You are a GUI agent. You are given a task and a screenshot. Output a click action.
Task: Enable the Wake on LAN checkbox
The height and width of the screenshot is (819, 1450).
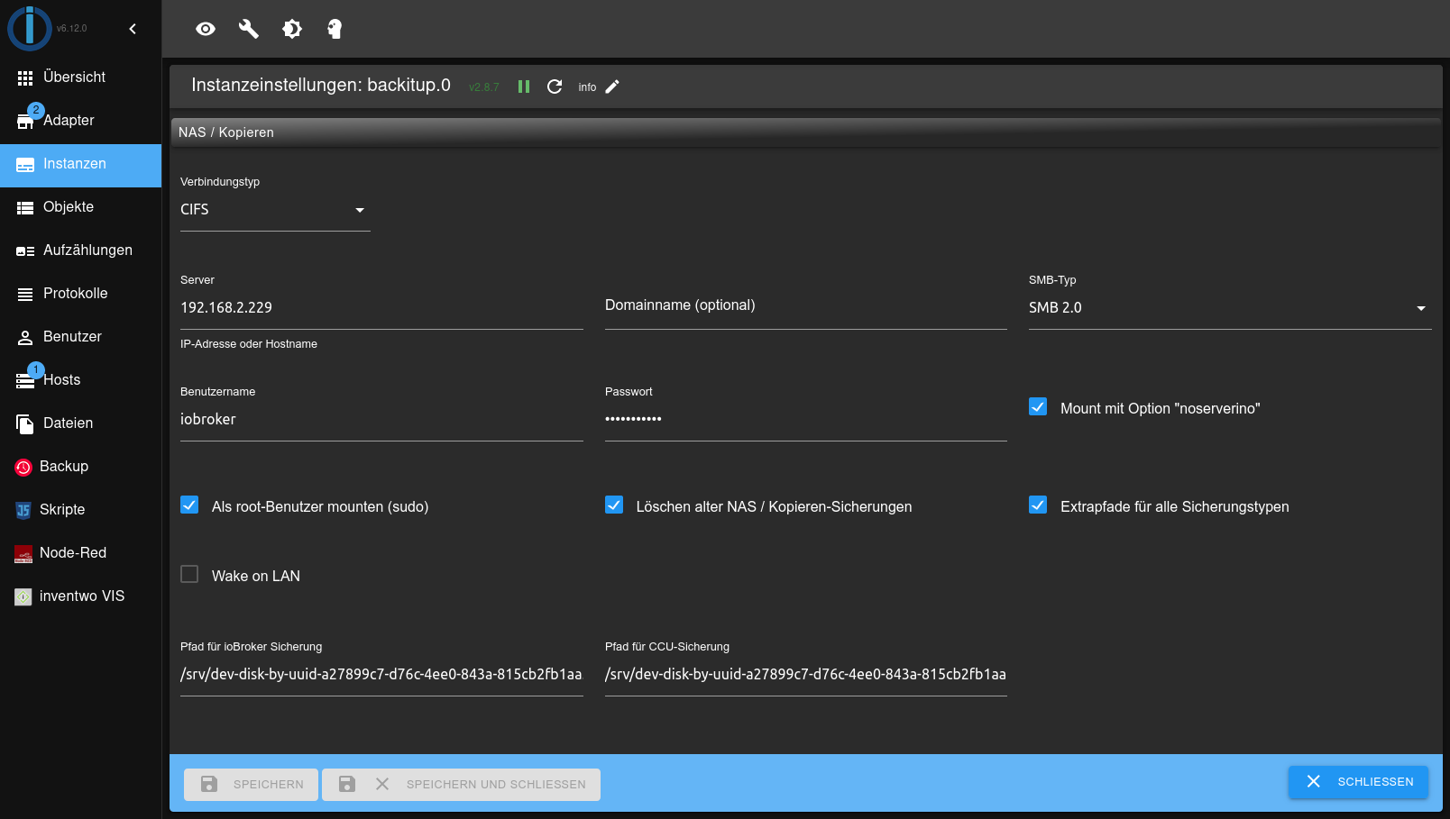click(x=189, y=575)
